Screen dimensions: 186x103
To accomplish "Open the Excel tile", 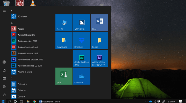I will [x=64, y=76].
